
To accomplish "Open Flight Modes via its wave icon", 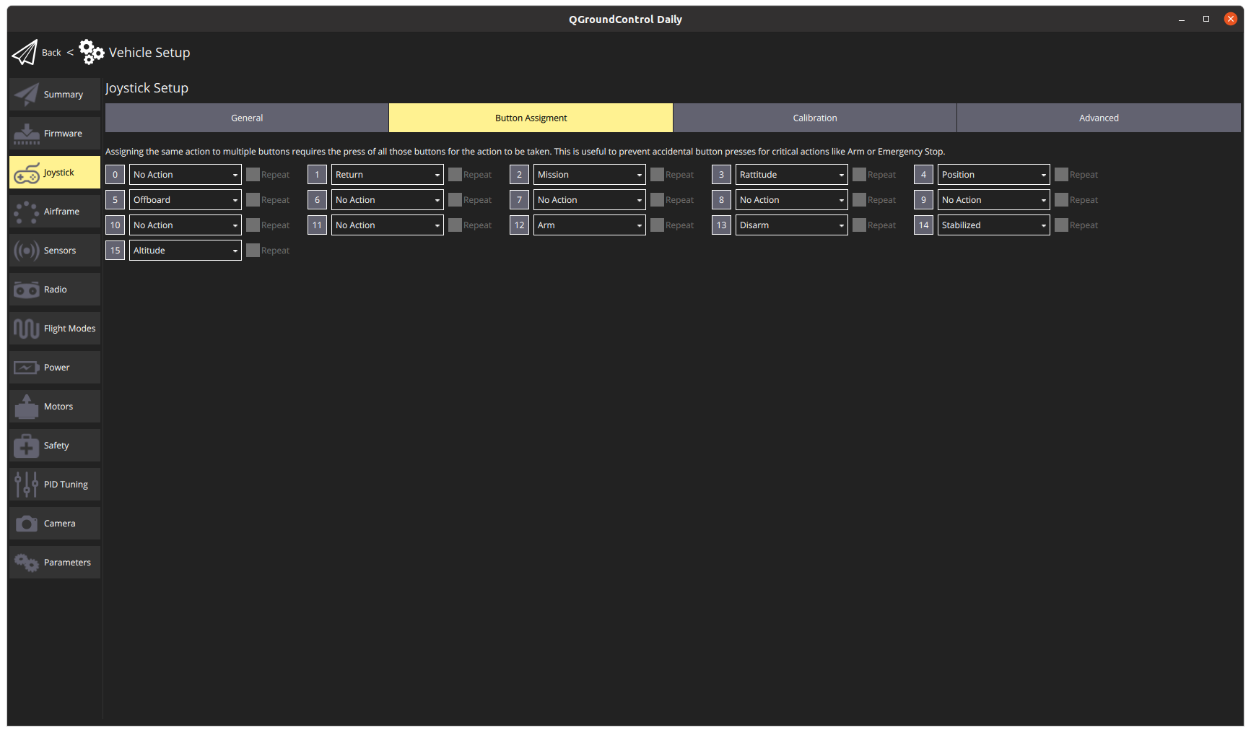I will pyautogui.click(x=27, y=329).
